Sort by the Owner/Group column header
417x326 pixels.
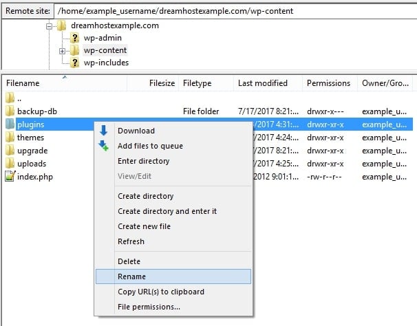tap(385, 83)
